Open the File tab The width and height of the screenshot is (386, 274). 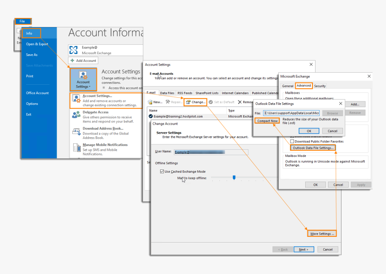pos(22,21)
